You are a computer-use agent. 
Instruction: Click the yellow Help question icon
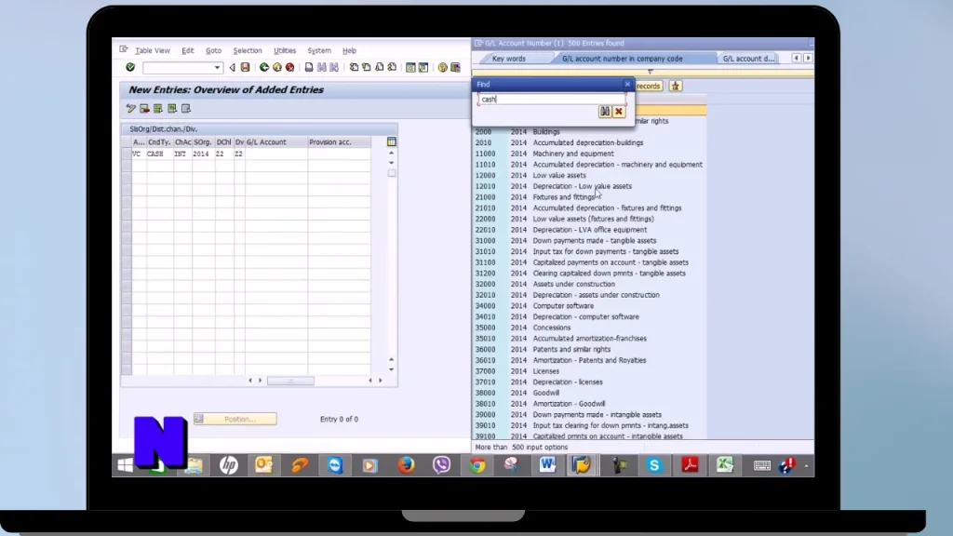(x=442, y=67)
